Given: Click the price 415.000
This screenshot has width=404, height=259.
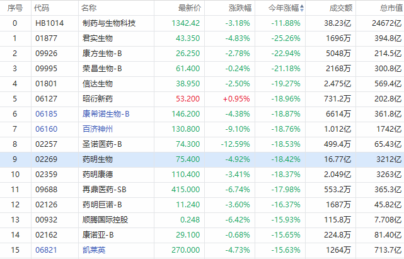Looking at the screenshot, I should (186, 190).
